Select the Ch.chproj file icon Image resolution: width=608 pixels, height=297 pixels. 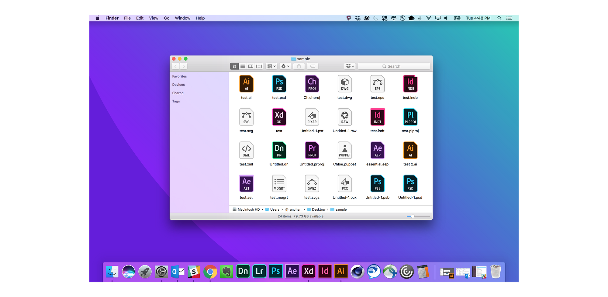pyautogui.click(x=312, y=84)
